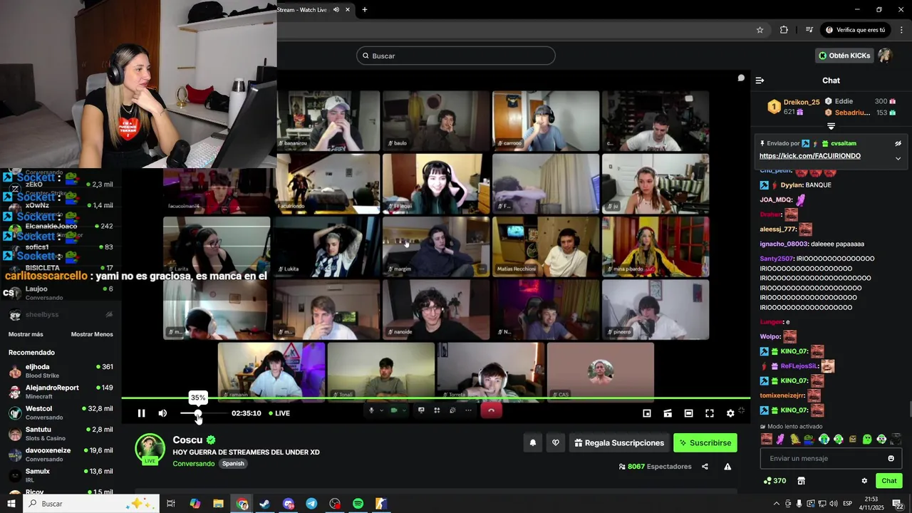Open Task View on the taskbar

coord(171,504)
